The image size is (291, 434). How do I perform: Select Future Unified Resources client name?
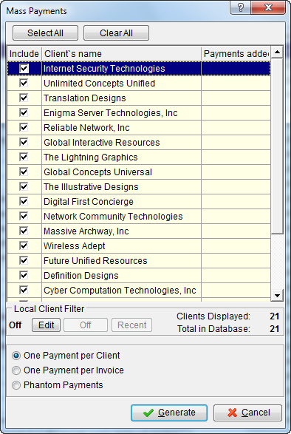click(x=95, y=261)
